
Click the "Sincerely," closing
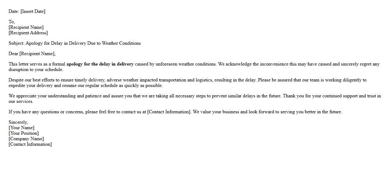(18, 122)
